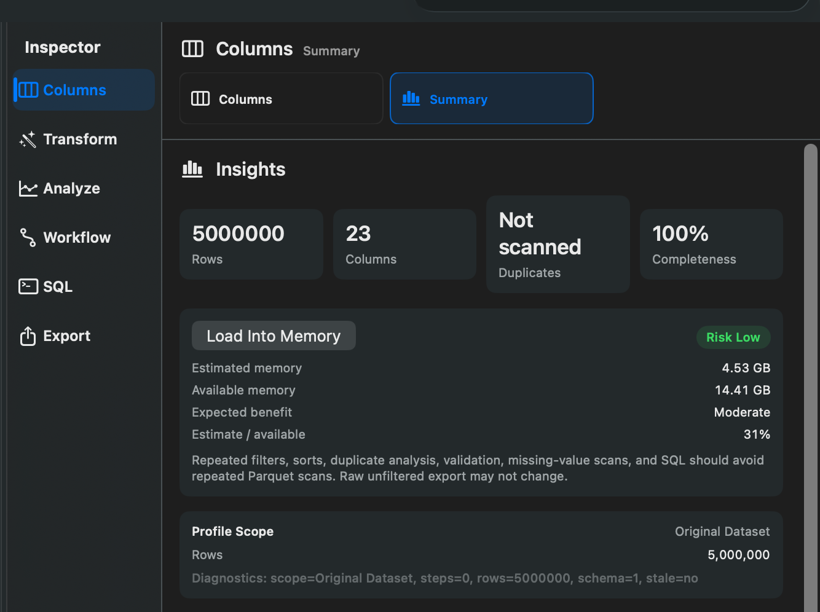
Task: Open SQL terminal icon in sidebar
Action: pos(28,286)
